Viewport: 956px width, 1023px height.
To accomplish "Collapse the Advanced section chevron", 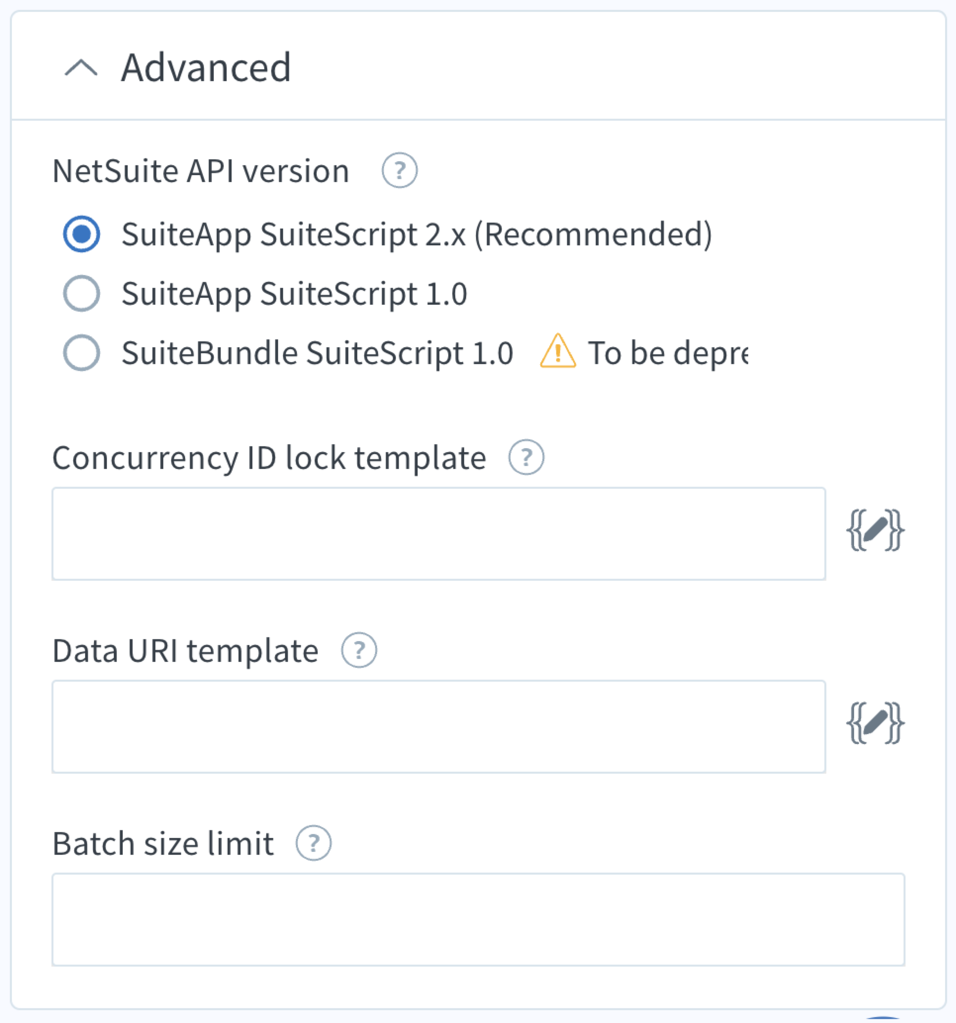I will 81,67.
